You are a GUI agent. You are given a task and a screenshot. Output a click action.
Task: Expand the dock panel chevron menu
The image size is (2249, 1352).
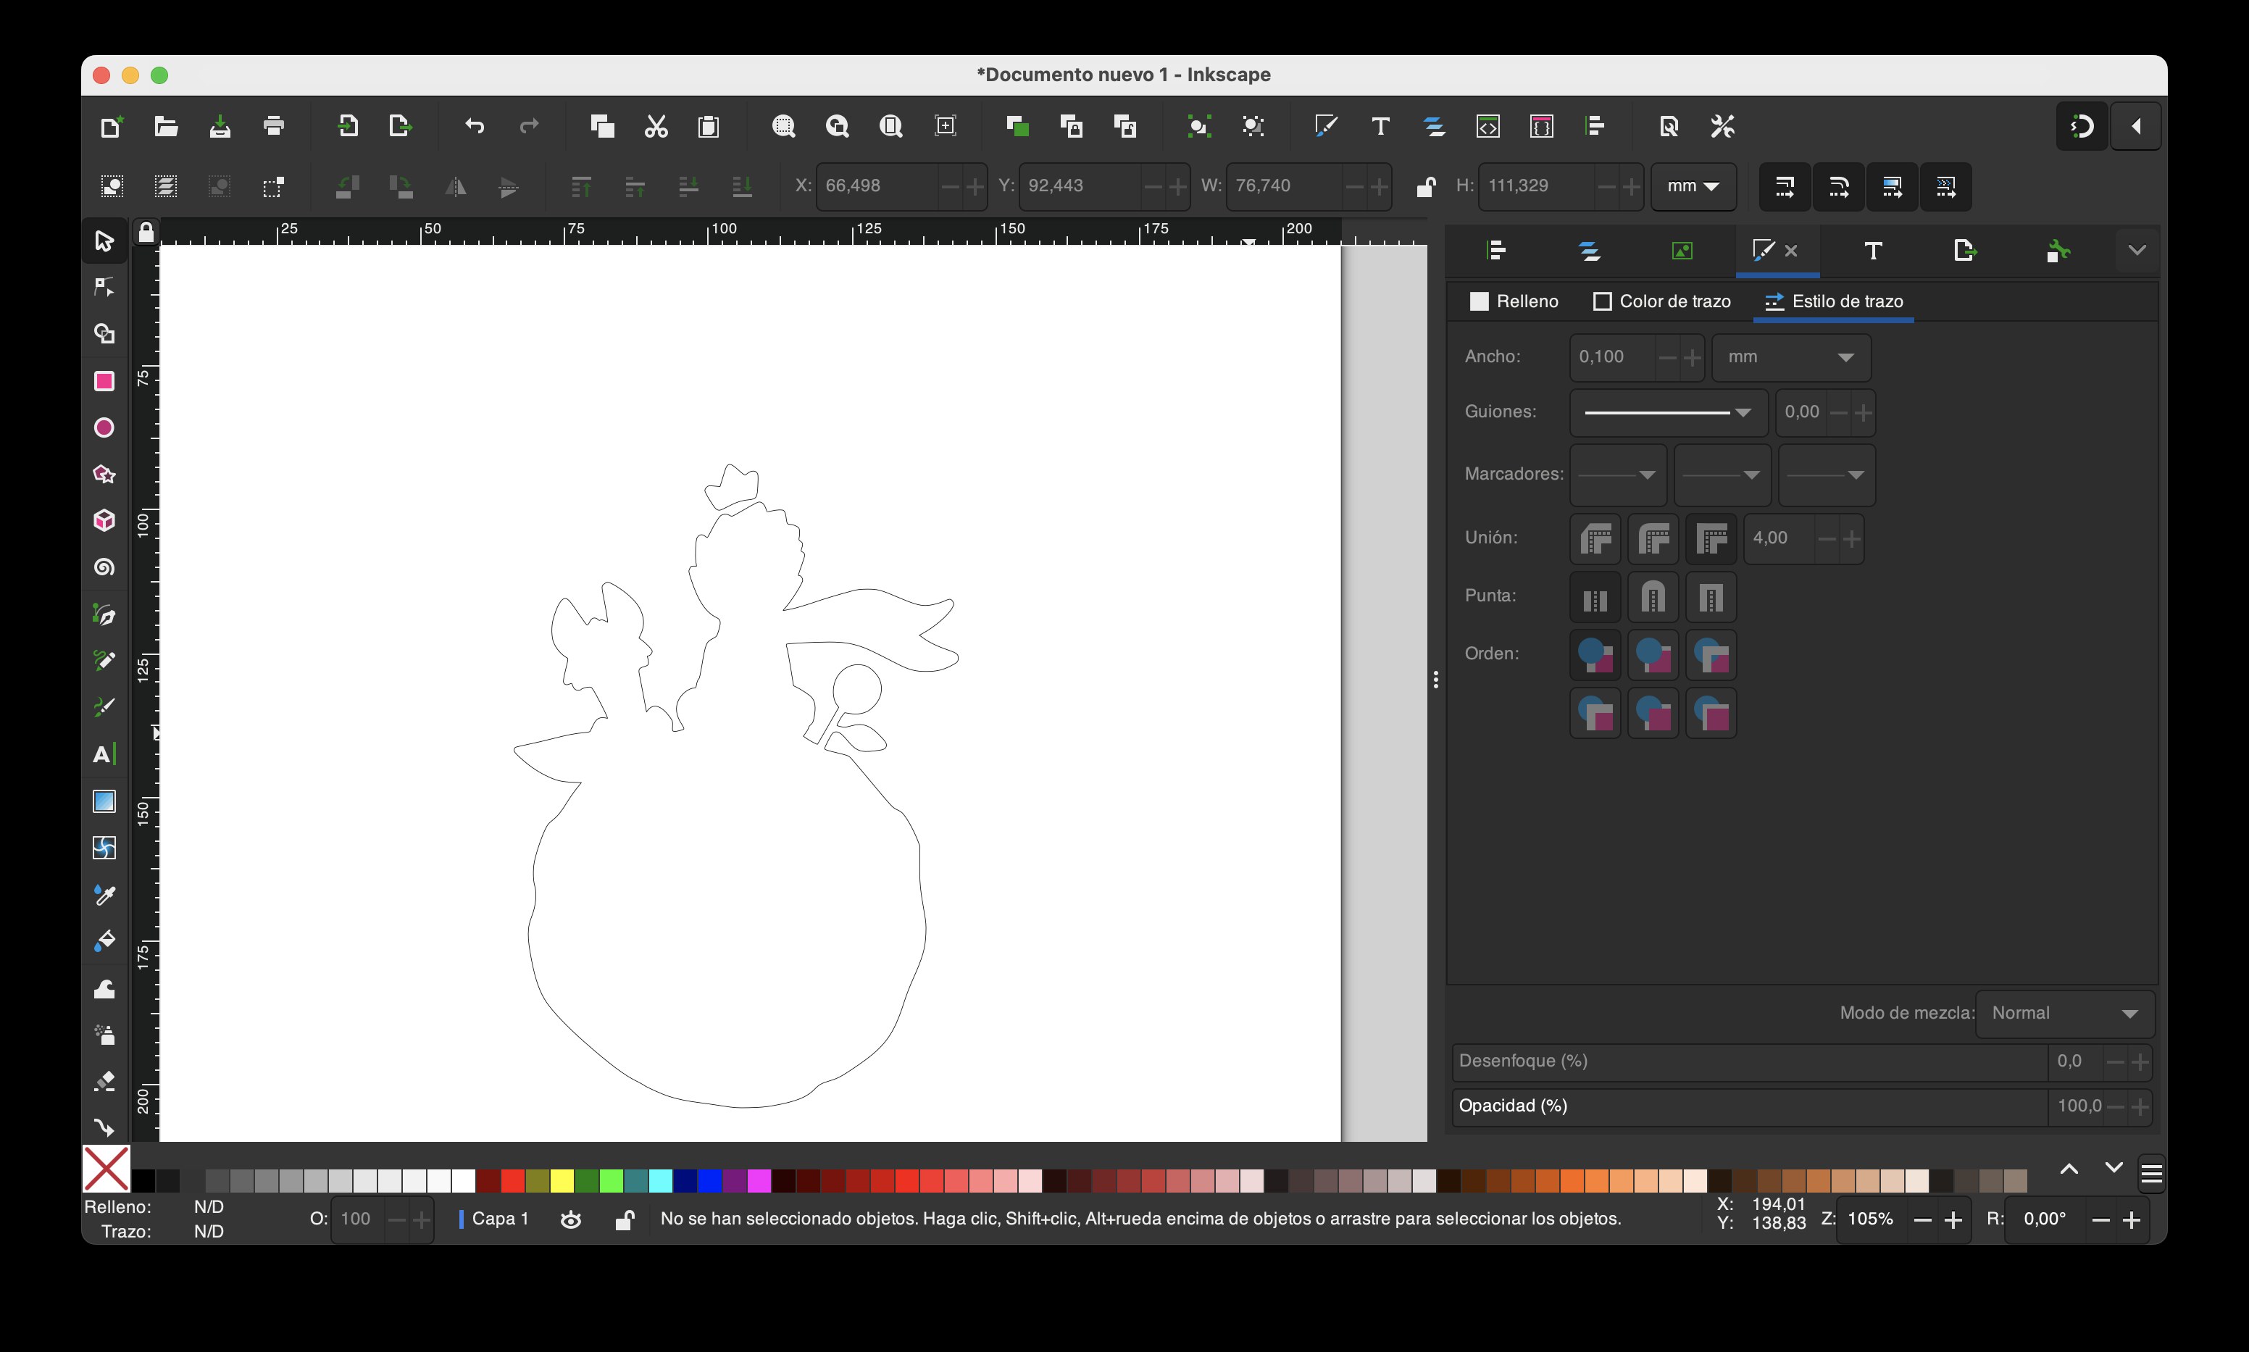(2137, 251)
